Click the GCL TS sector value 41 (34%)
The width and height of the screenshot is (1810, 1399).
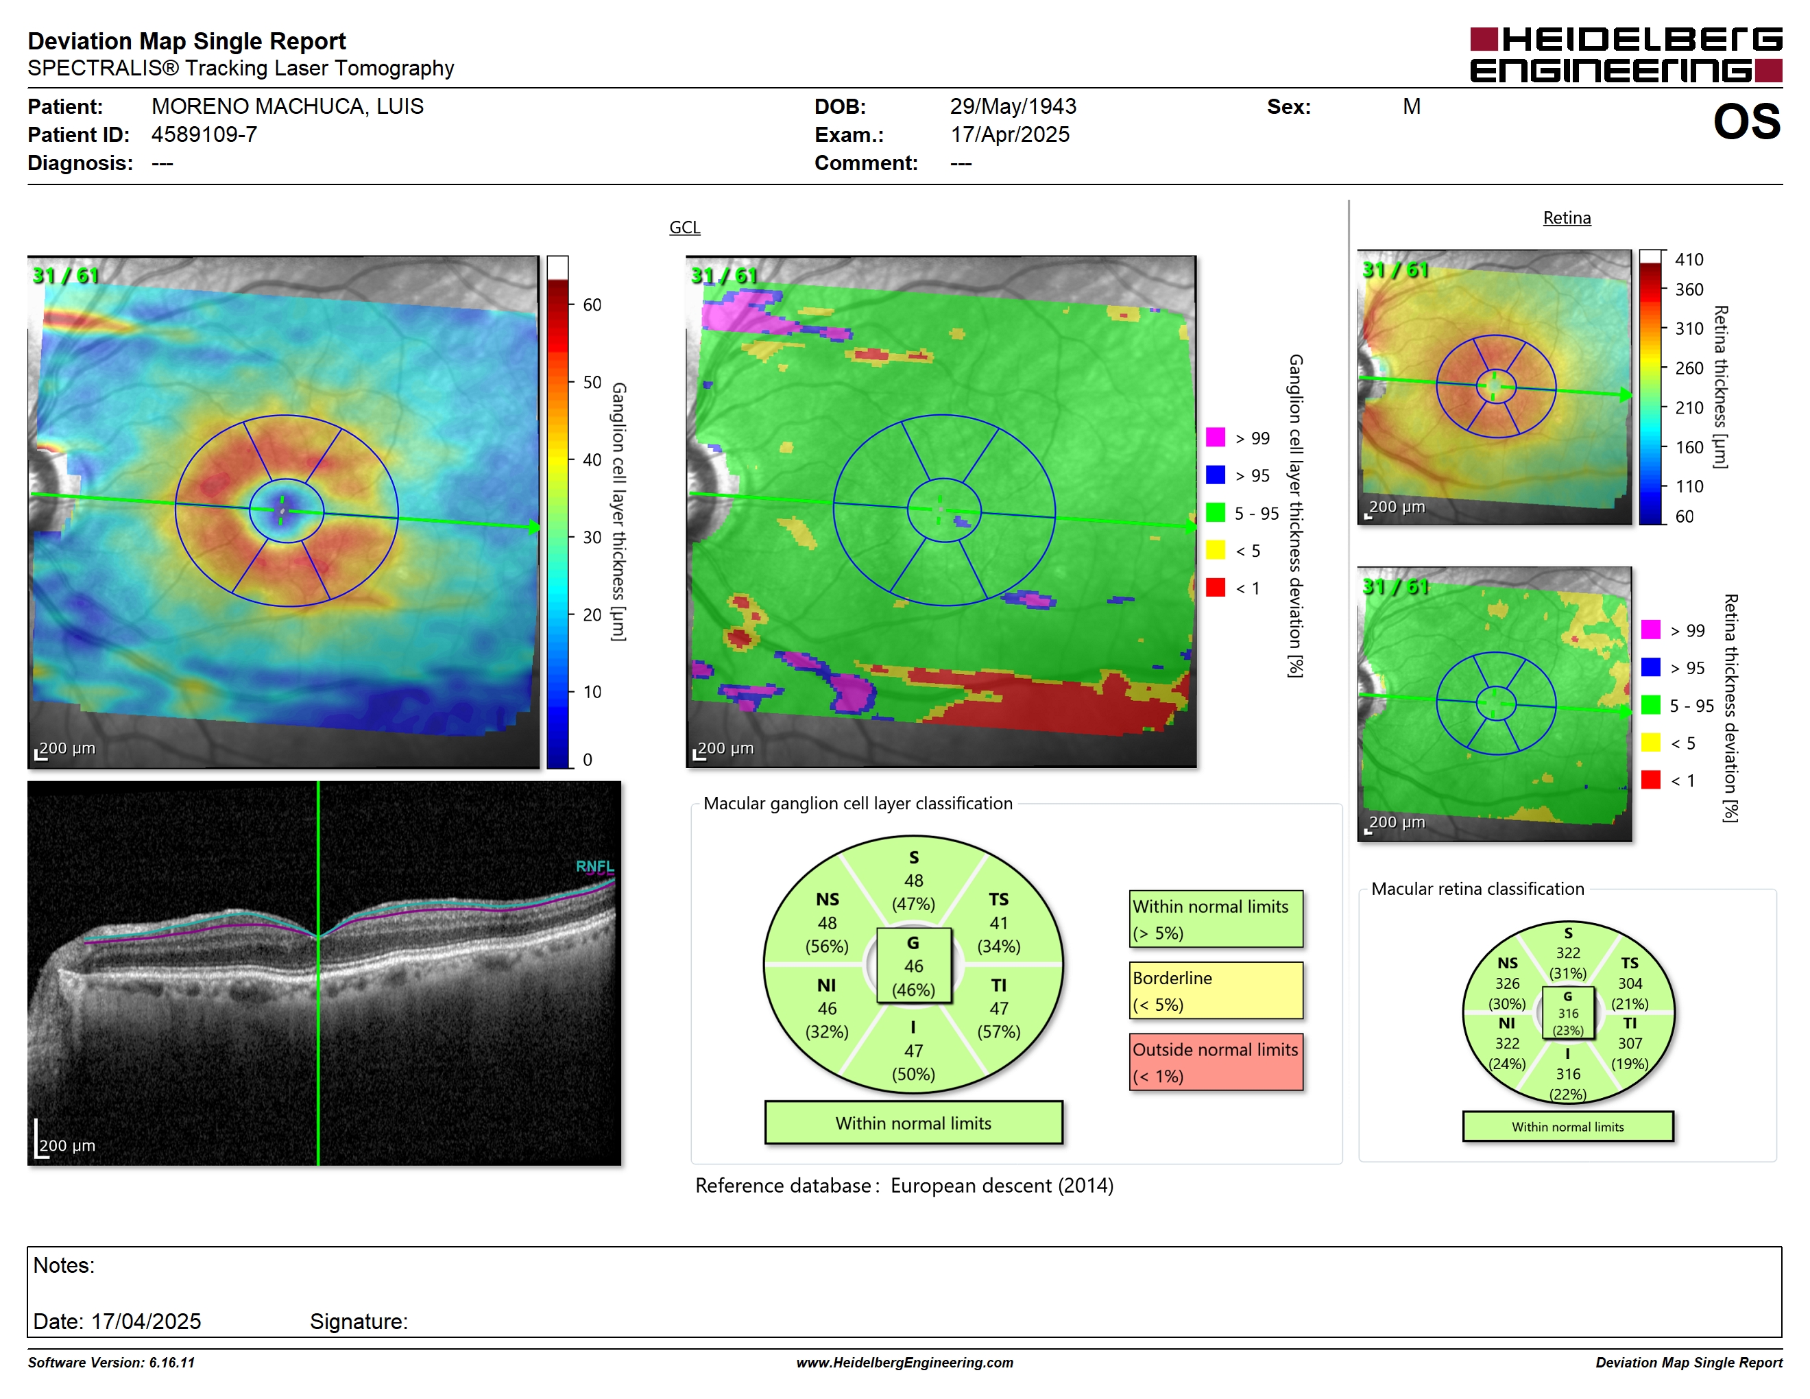999,934
